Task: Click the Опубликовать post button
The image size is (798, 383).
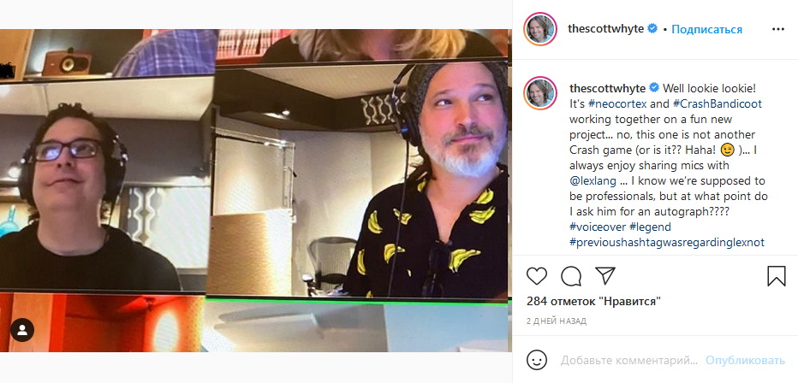Action: 745,361
